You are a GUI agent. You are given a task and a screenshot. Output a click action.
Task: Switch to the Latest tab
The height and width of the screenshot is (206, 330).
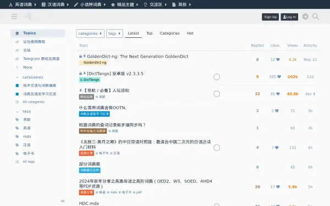pos(133,34)
